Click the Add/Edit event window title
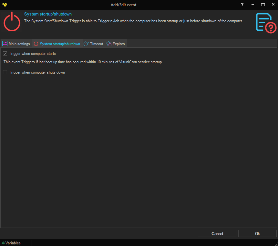The image size is (278, 246). click(x=123, y=5)
